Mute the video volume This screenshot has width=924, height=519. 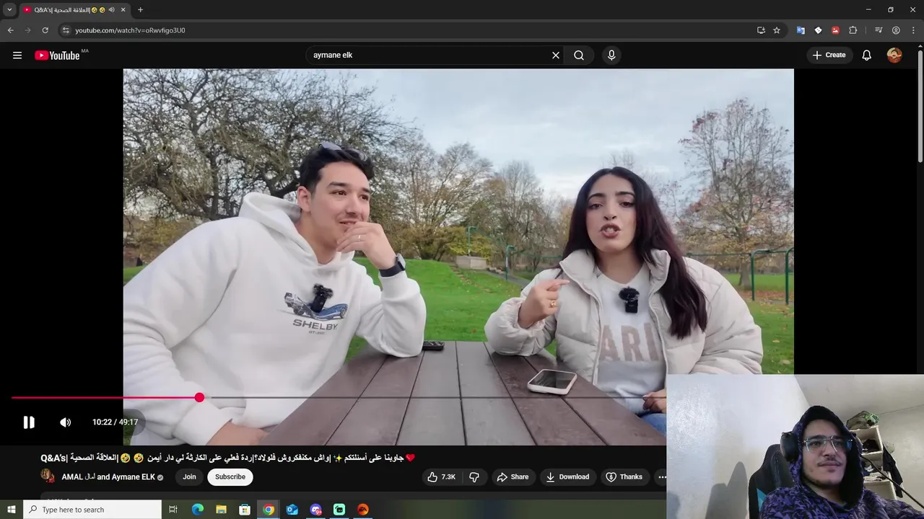pyautogui.click(x=65, y=422)
